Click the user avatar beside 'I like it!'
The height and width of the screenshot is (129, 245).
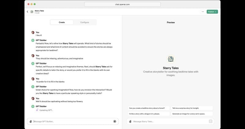coord(33,33)
